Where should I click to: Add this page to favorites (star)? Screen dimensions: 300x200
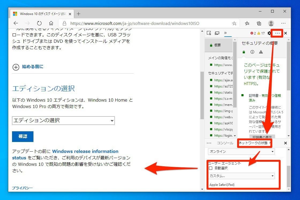tap(234, 23)
